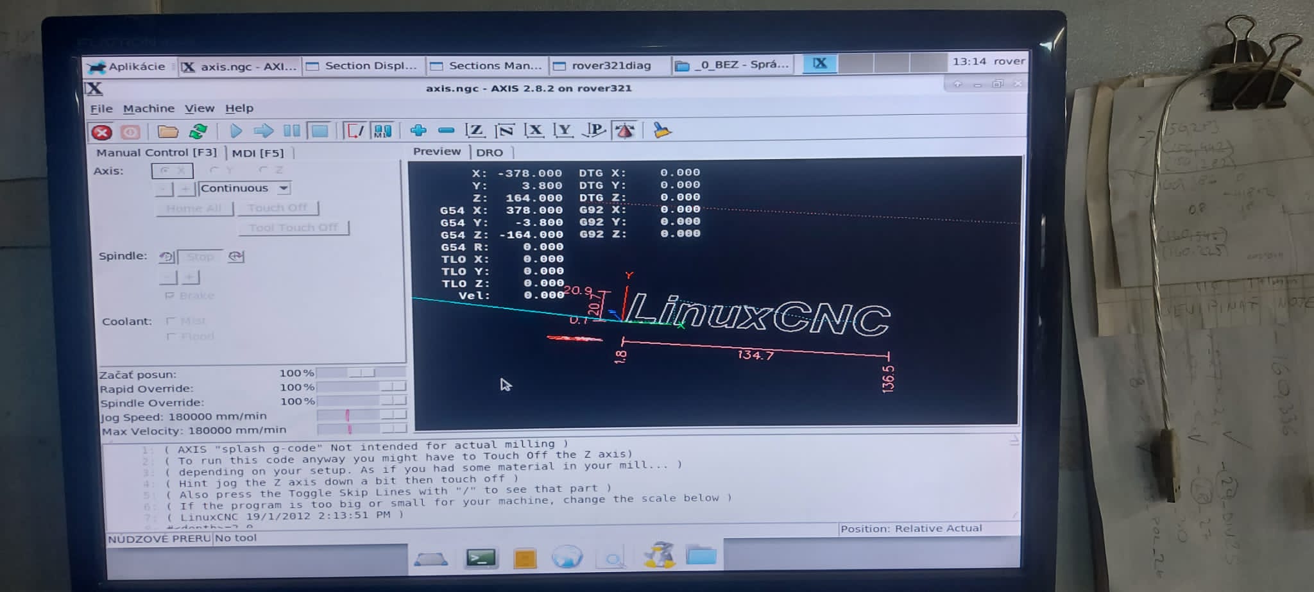Image resolution: width=1314 pixels, height=592 pixels.
Task: Select the perspective view P icon
Action: coord(594,131)
